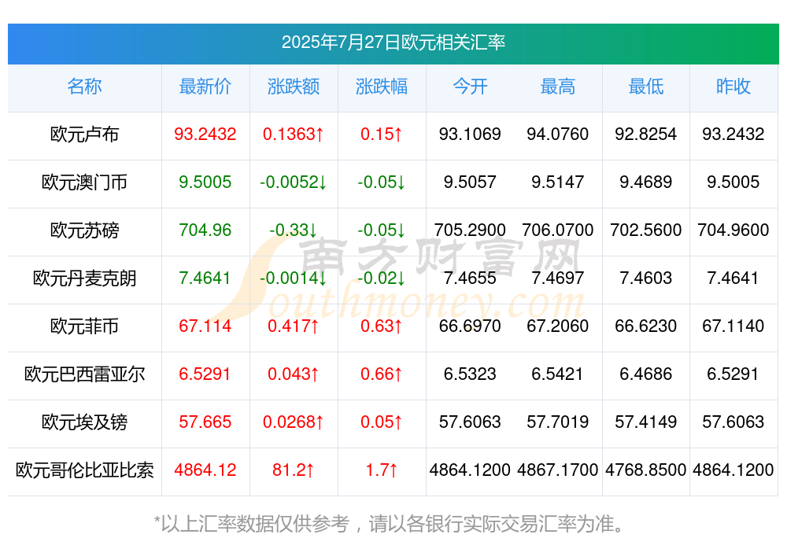Click the 欧元澳门币 row name

tap(84, 182)
